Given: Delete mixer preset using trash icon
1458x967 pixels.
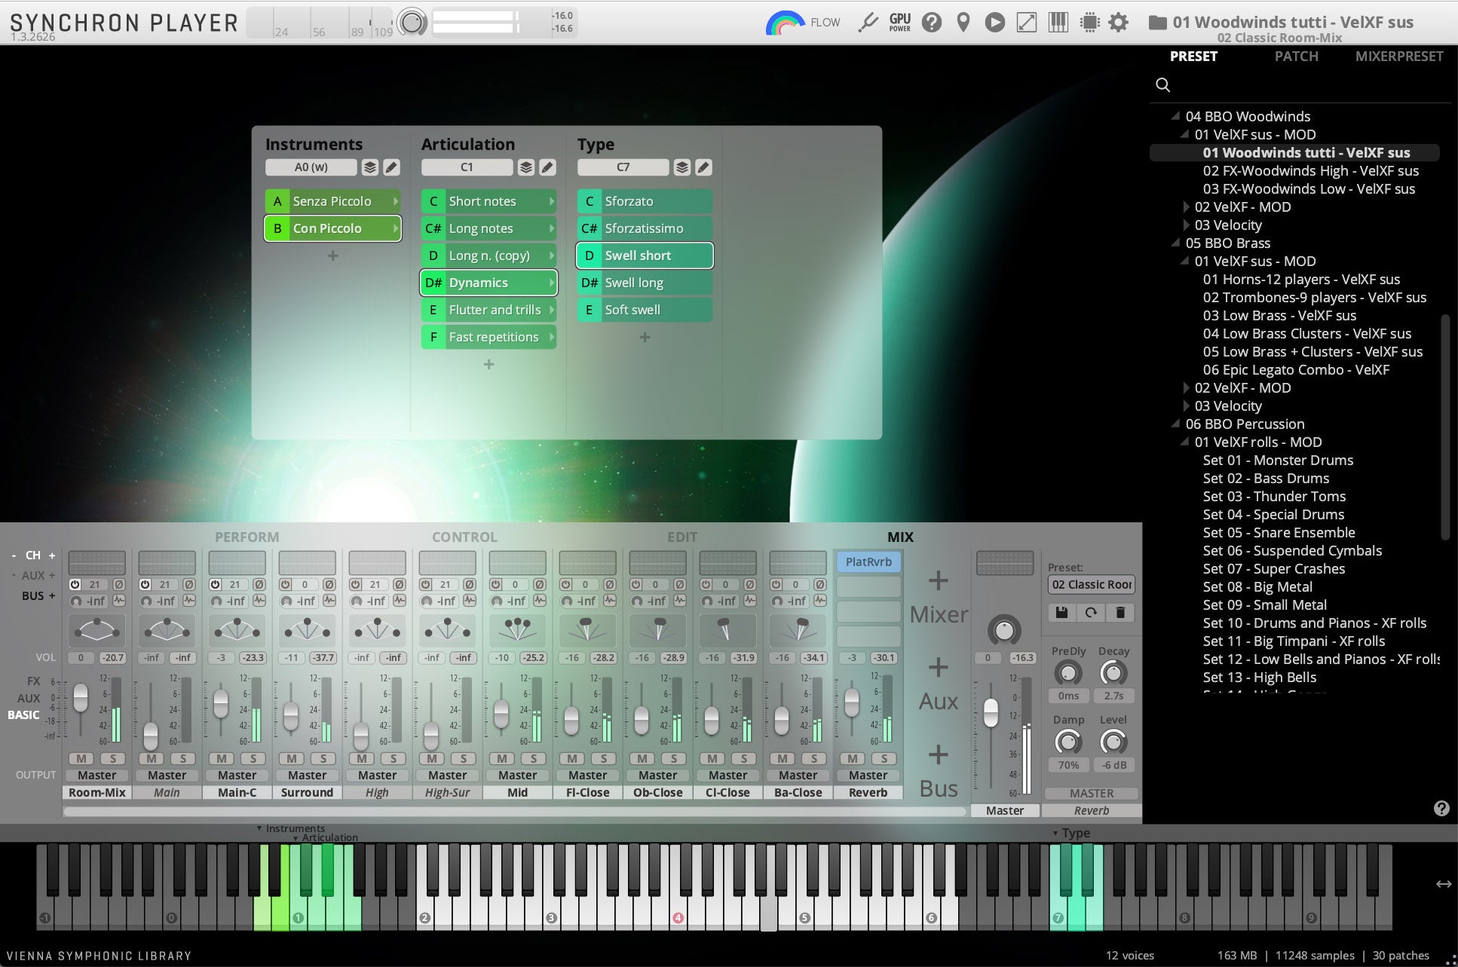Looking at the screenshot, I should coord(1120,613).
